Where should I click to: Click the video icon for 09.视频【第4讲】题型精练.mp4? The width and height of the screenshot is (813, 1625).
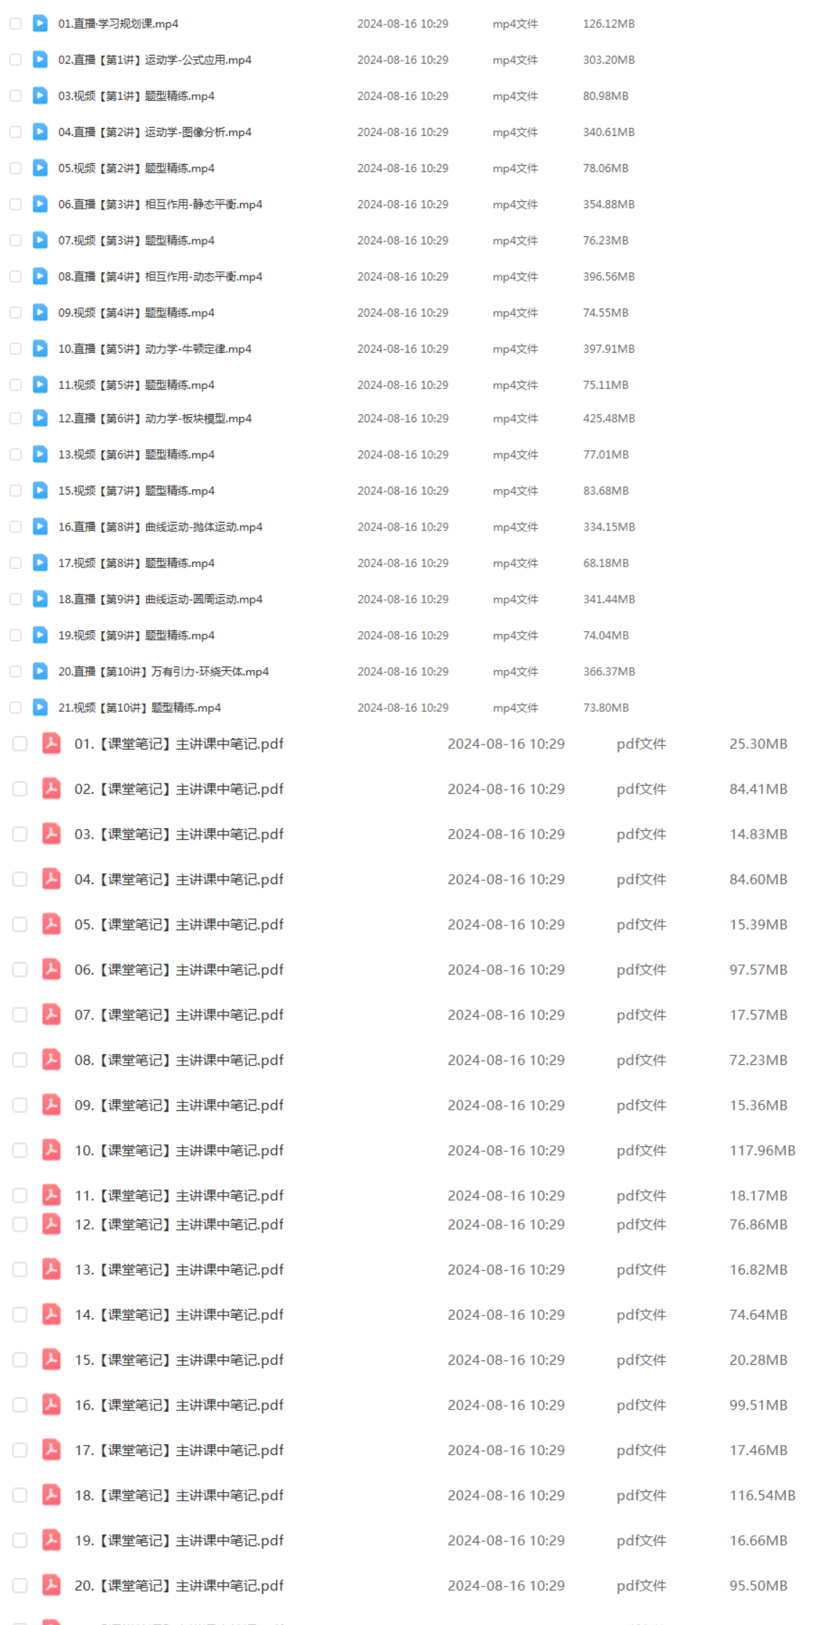click(40, 312)
